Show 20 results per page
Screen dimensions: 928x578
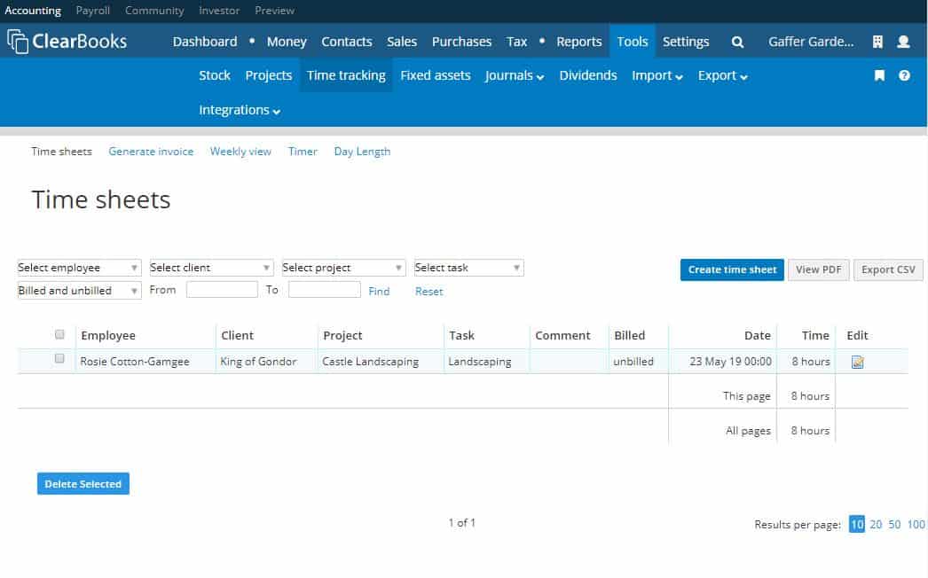coord(876,524)
